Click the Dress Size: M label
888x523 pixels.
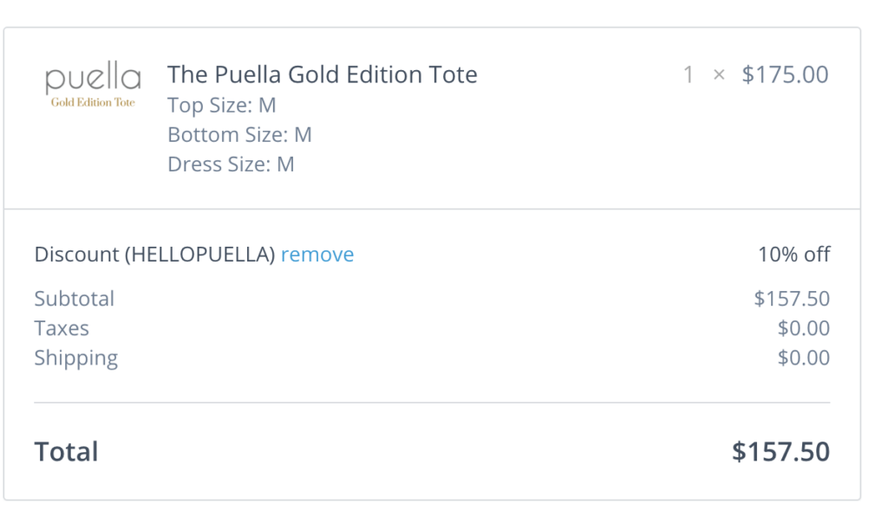coord(231,164)
